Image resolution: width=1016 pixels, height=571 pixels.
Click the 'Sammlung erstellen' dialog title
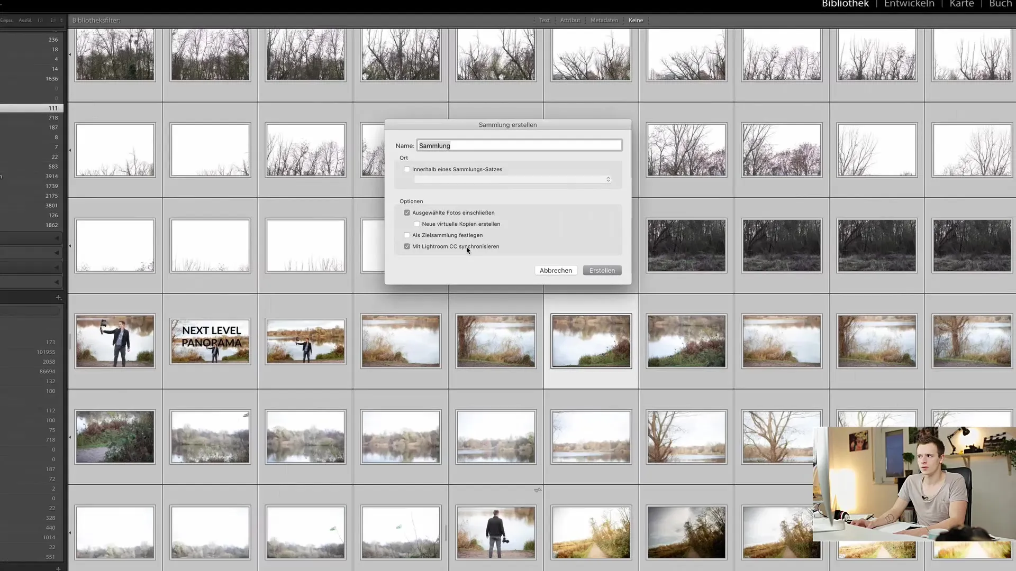[507, 125]
